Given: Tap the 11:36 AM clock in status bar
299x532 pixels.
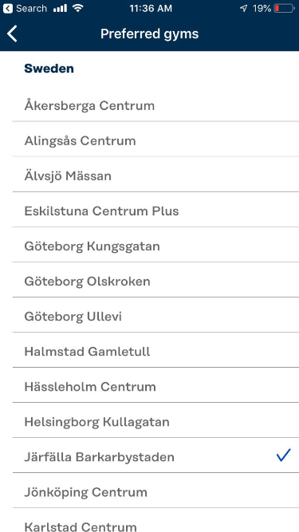Looking at the screenshot, I should click(151, 9).
